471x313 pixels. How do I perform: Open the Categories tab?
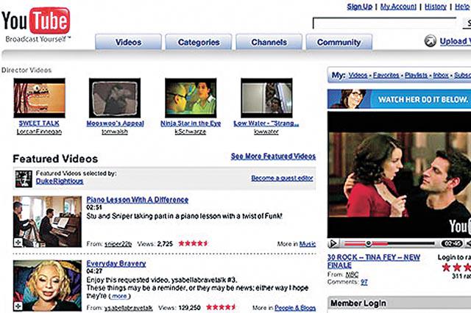199,42
